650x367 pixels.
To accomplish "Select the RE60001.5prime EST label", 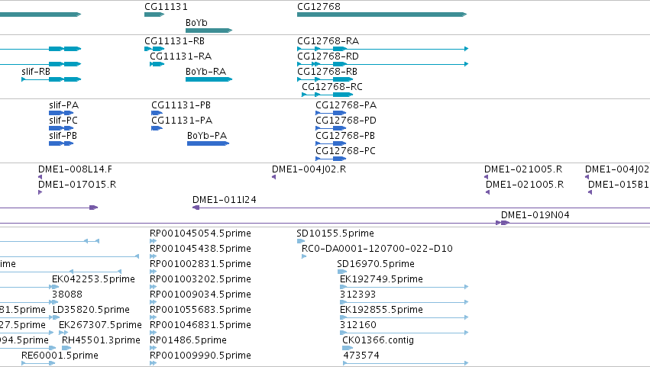I will pyautogui.click(x=60, y=356).
